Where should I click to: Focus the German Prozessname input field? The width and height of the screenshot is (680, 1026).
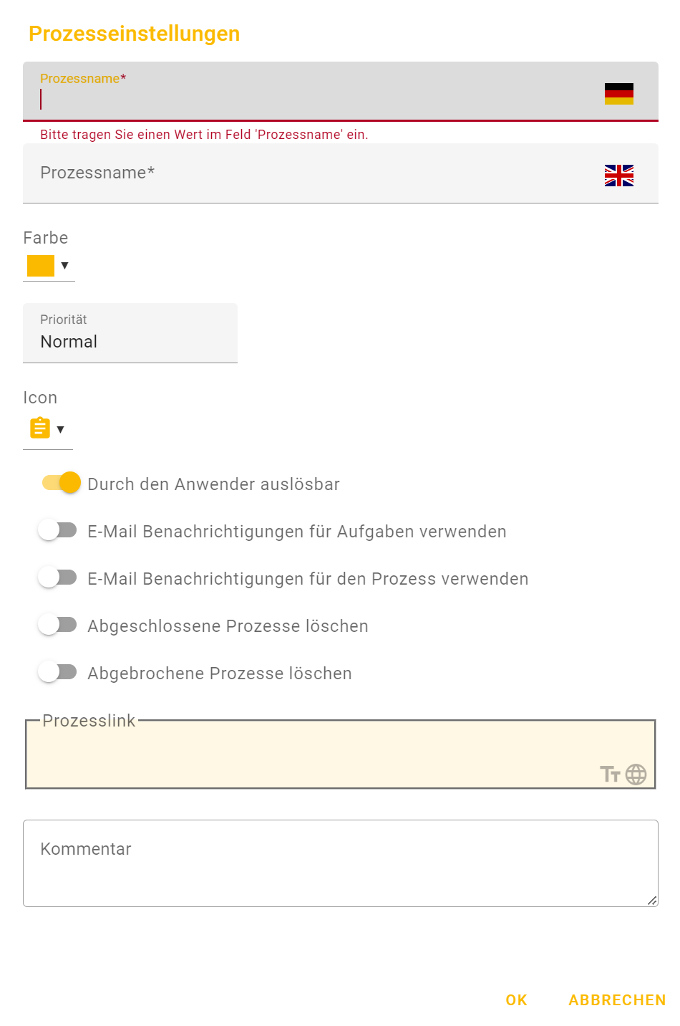(x=315, y=99)
